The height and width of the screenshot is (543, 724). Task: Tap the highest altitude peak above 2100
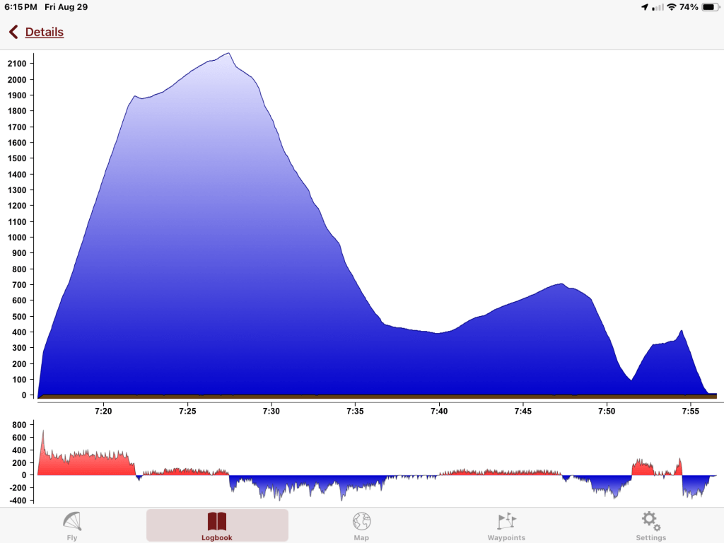pos(228,53)
